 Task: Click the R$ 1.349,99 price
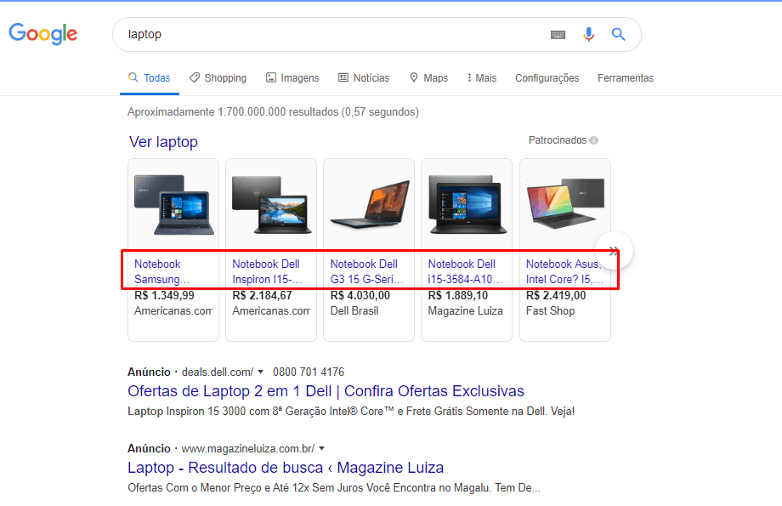pos(164,295)
